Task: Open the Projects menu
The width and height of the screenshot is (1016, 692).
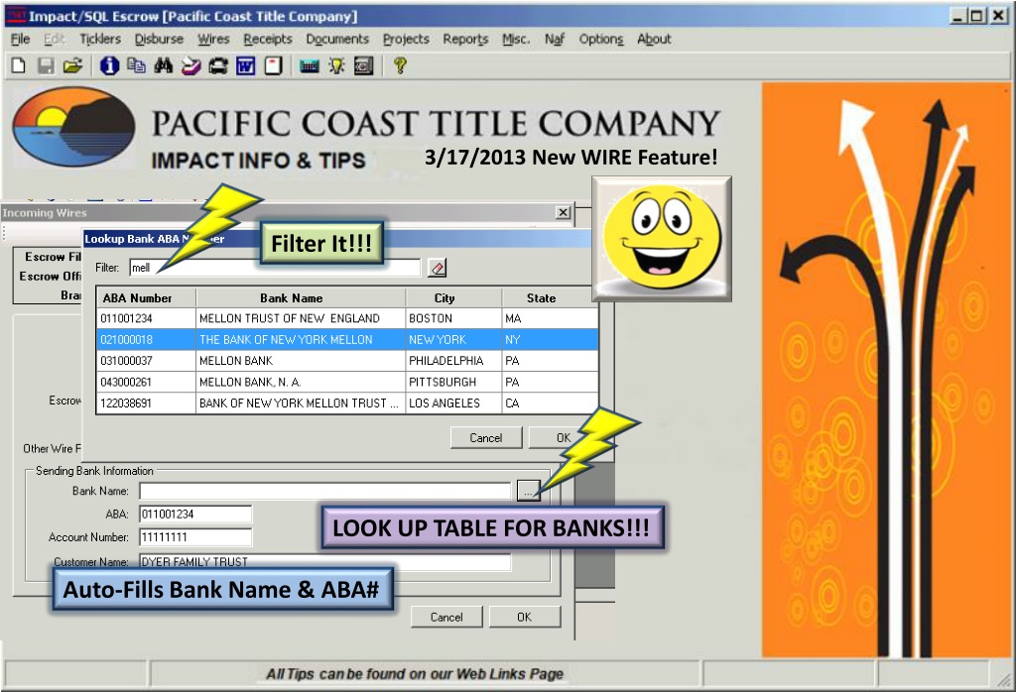Action: point(406,39)
